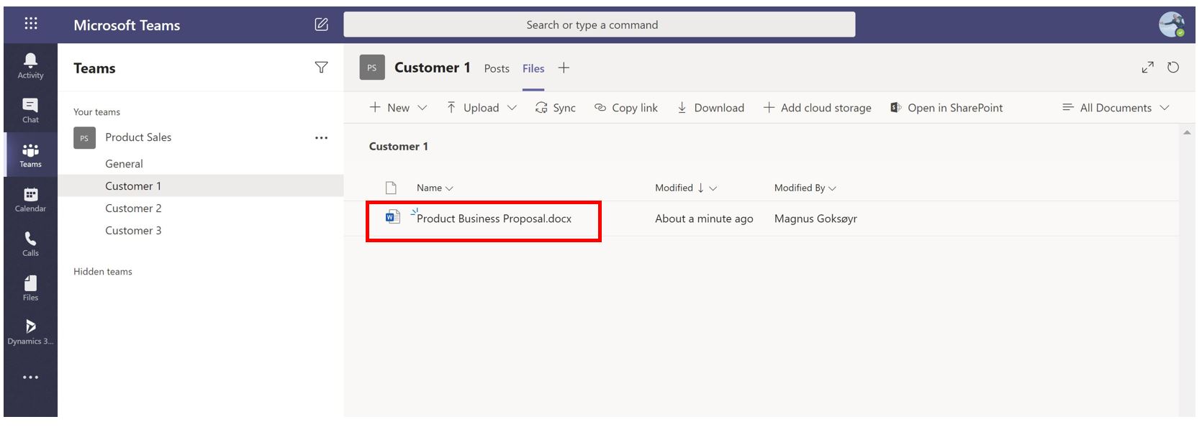Open Dynamics 365 app icon

point(30,331)
